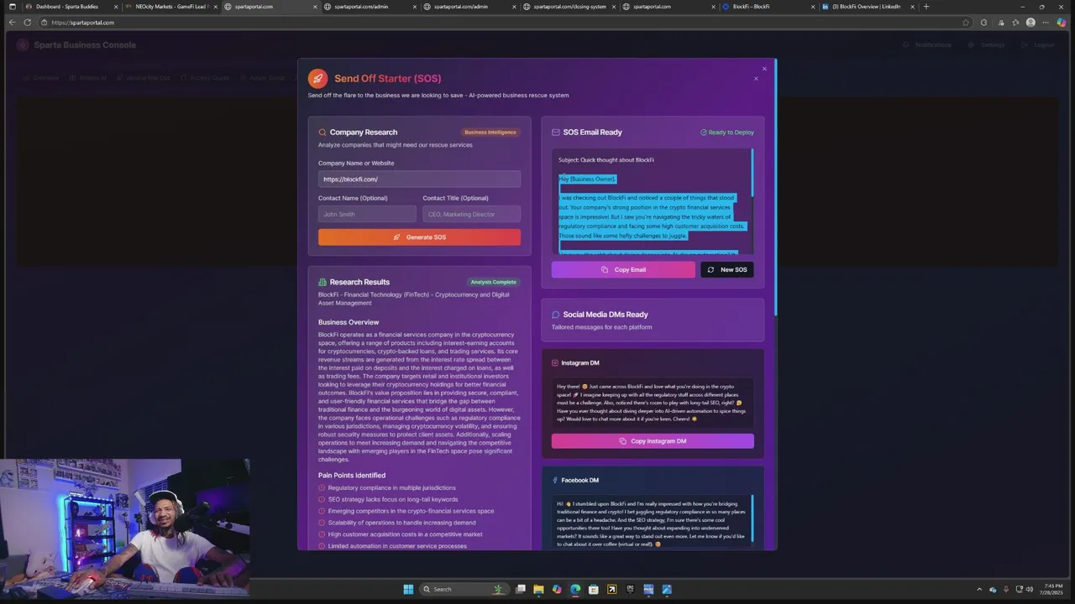
Task: Click the Contact Title field
Action: coord(471,214)
